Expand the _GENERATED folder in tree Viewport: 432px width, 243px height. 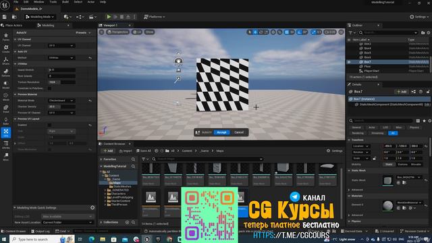pos(105,190)
